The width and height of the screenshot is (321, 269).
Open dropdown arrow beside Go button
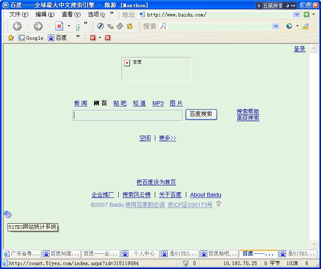(x=314, y=14)
